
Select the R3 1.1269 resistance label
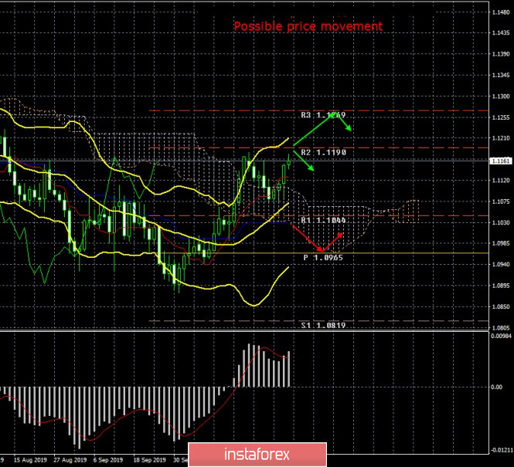click(x=323, y=115)
